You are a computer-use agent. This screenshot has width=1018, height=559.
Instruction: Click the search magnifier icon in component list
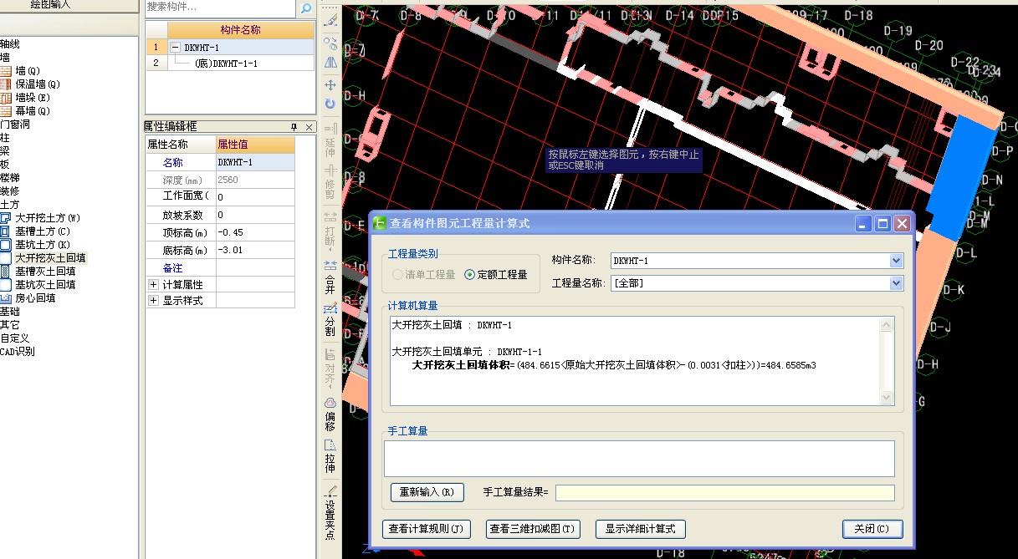306,8
